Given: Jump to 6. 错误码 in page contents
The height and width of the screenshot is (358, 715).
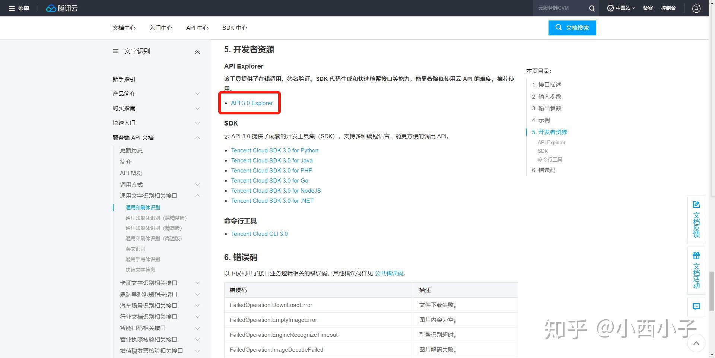Looking at the screenshot, I should (544, 170).
